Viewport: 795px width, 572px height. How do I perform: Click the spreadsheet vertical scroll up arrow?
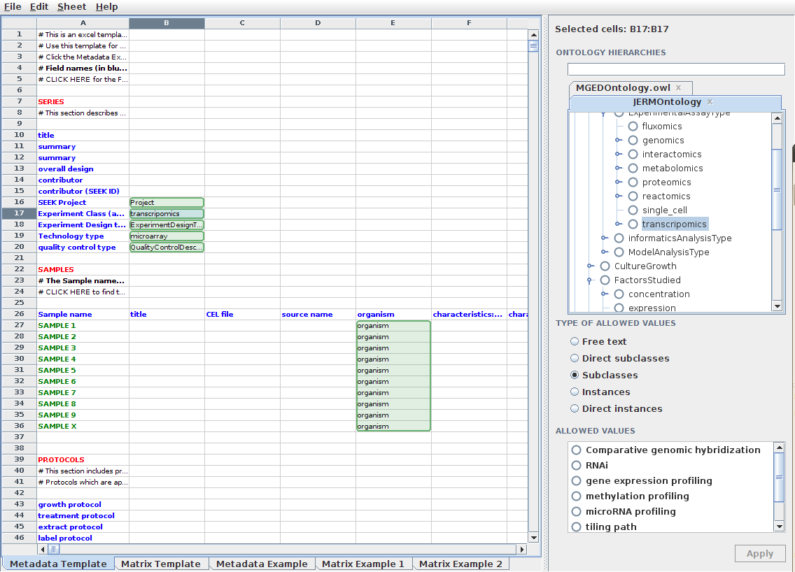(x=533, y=34)
